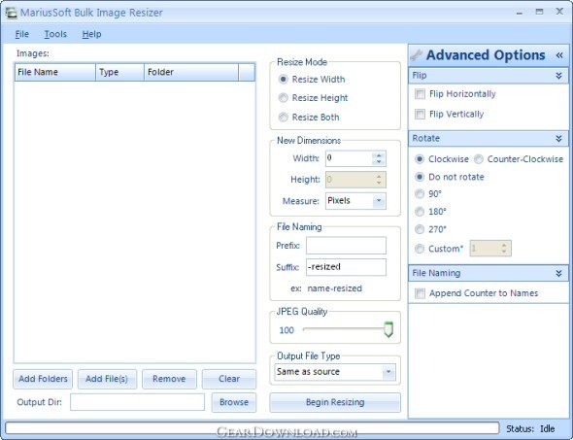Click the JPEG Quality value '100'
This screenshot has width=573, height=440.
click(x=286, y=330)
